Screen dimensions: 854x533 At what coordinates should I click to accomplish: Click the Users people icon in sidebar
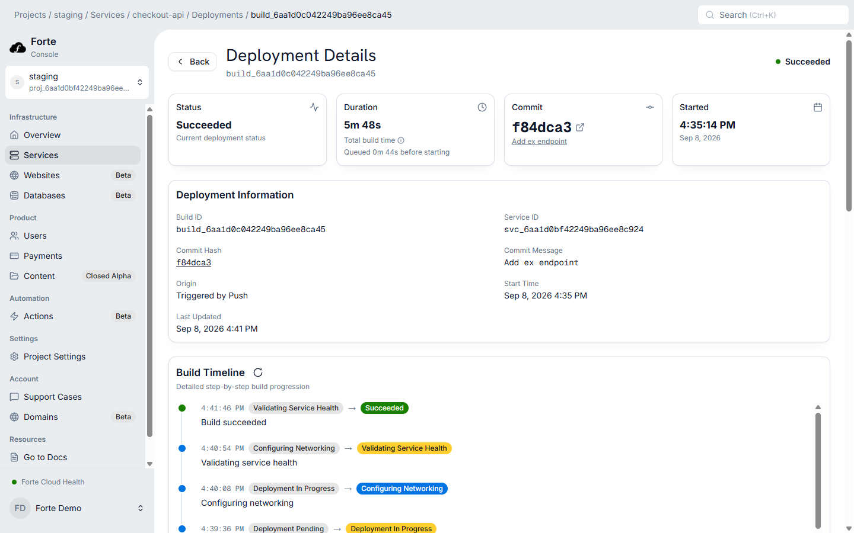(14, 236)
